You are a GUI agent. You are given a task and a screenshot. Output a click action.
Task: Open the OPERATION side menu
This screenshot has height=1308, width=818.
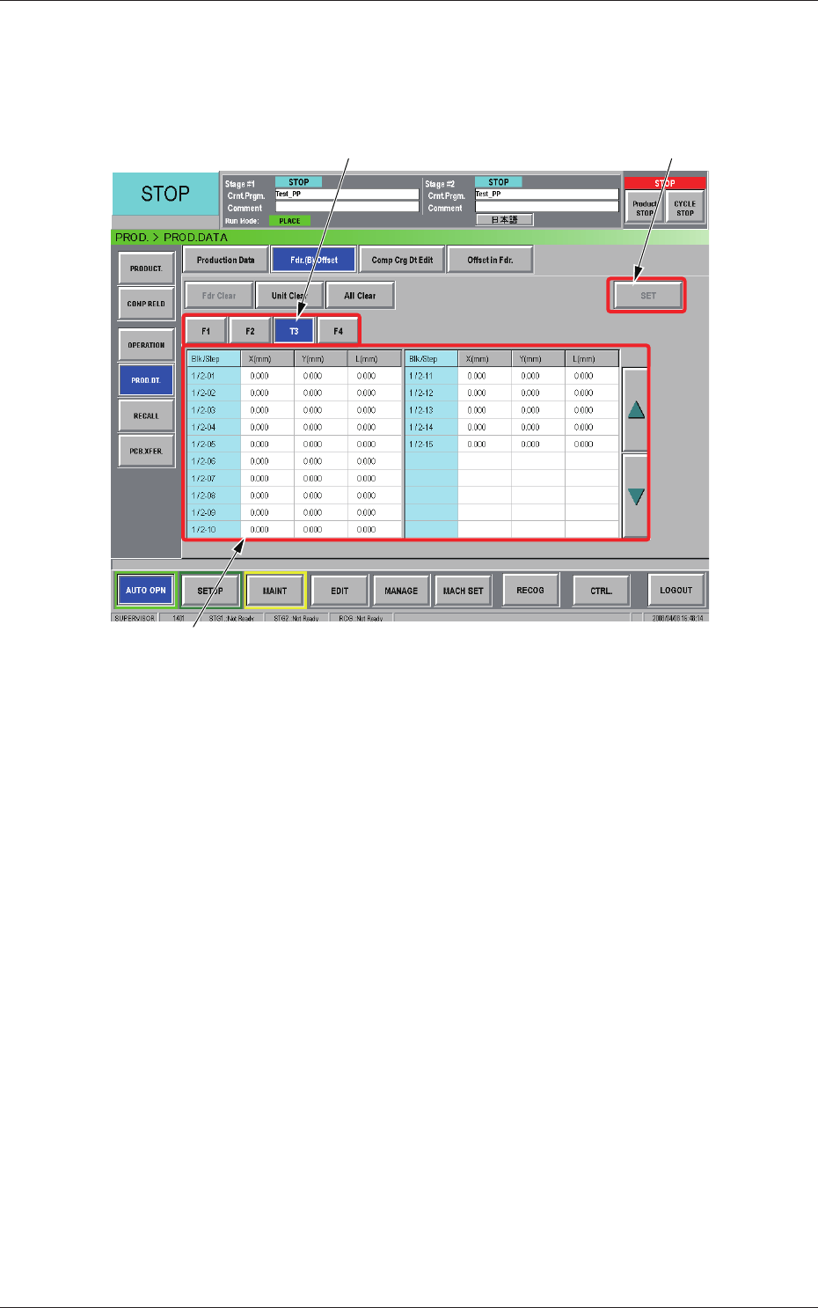coord(146,345)
